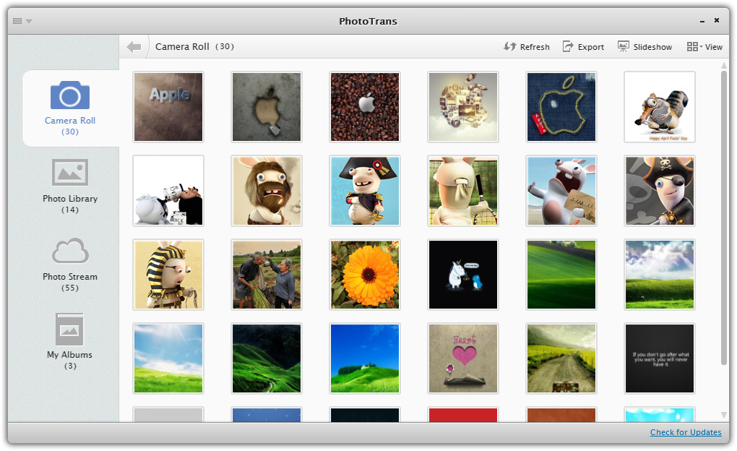Select the pink Heart thumbnail

[x=463, y=358]
